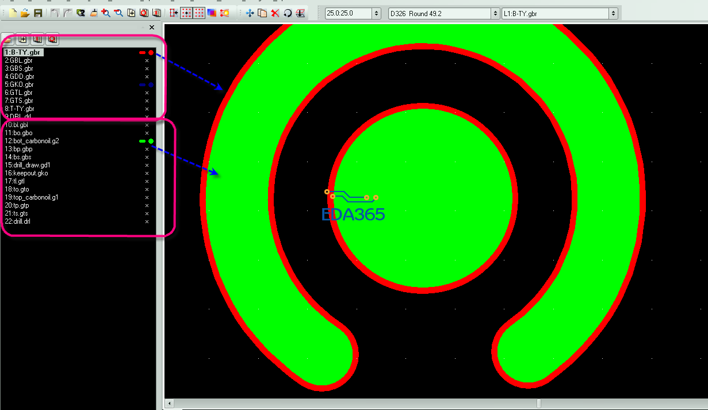
Task: Click the fourth red-circle icon in layer panel toolbar
Action: click(52, 39)
